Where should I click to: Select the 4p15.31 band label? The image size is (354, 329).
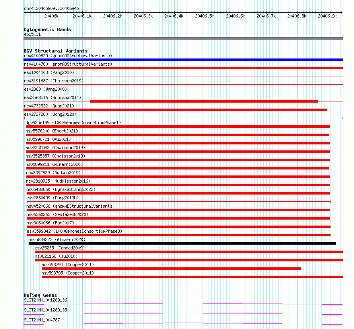point(32,34)
